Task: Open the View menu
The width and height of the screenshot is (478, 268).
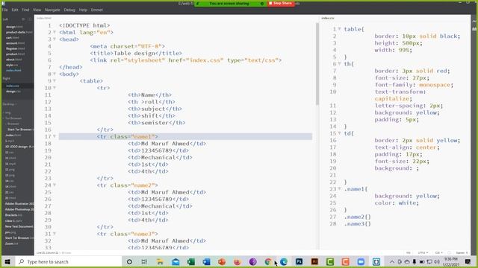Action: point(37,10)
